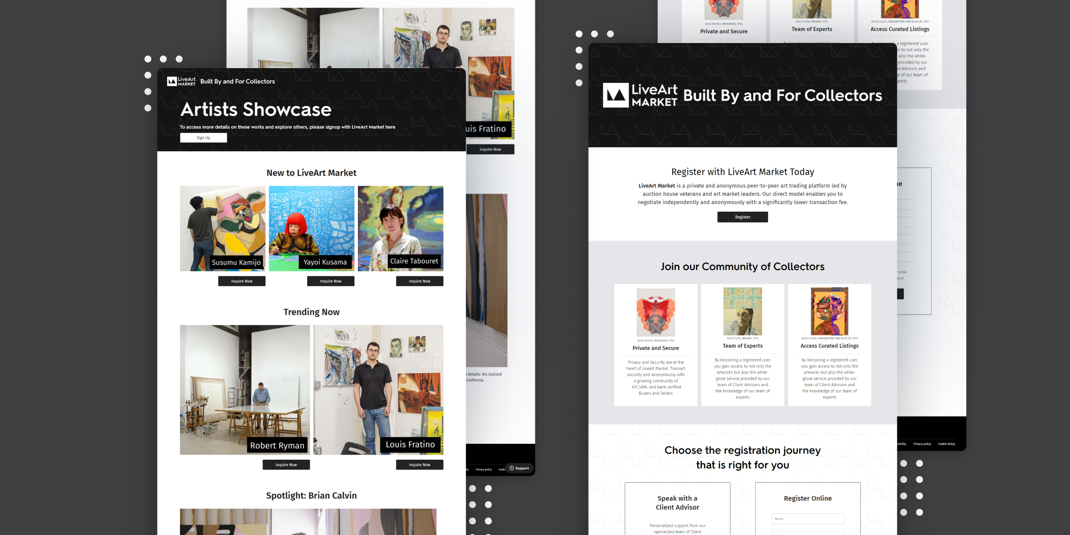Click the 'Register Online' card title
1070x535 pixels.
click(x=807, y=499)
